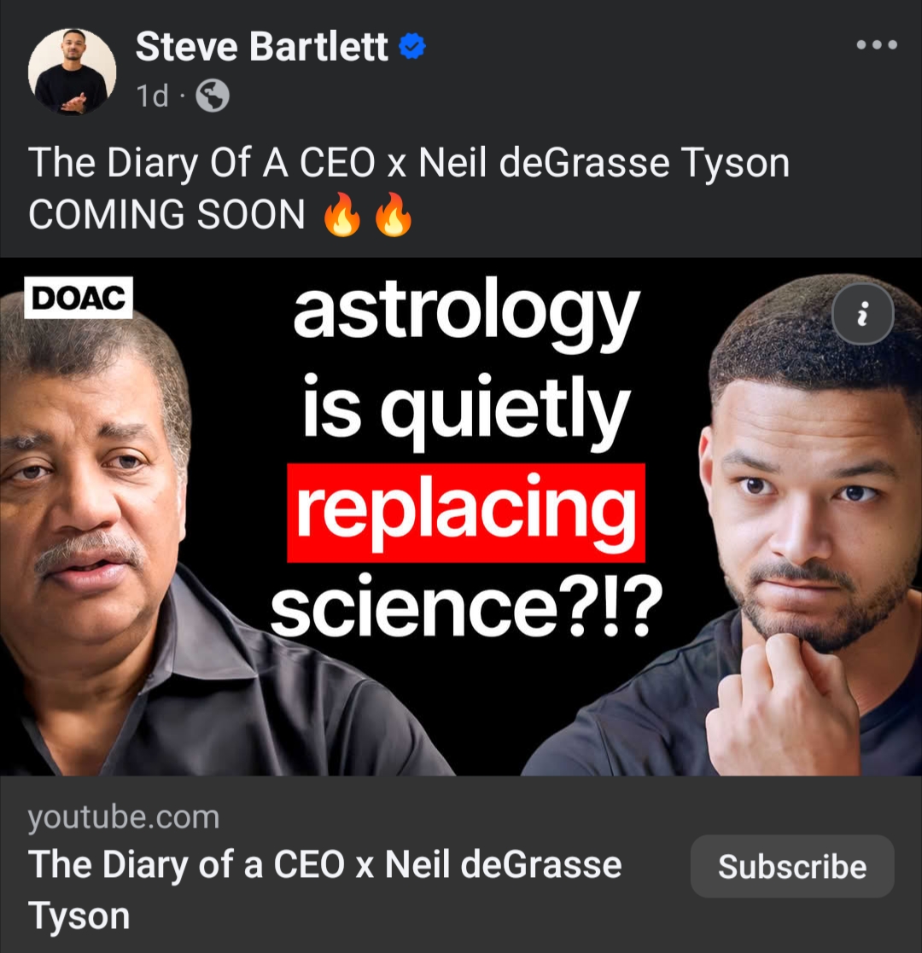Screen dimensions: 922x953
Task: Open the youtube.com source domain link
Action: [124, 816]
